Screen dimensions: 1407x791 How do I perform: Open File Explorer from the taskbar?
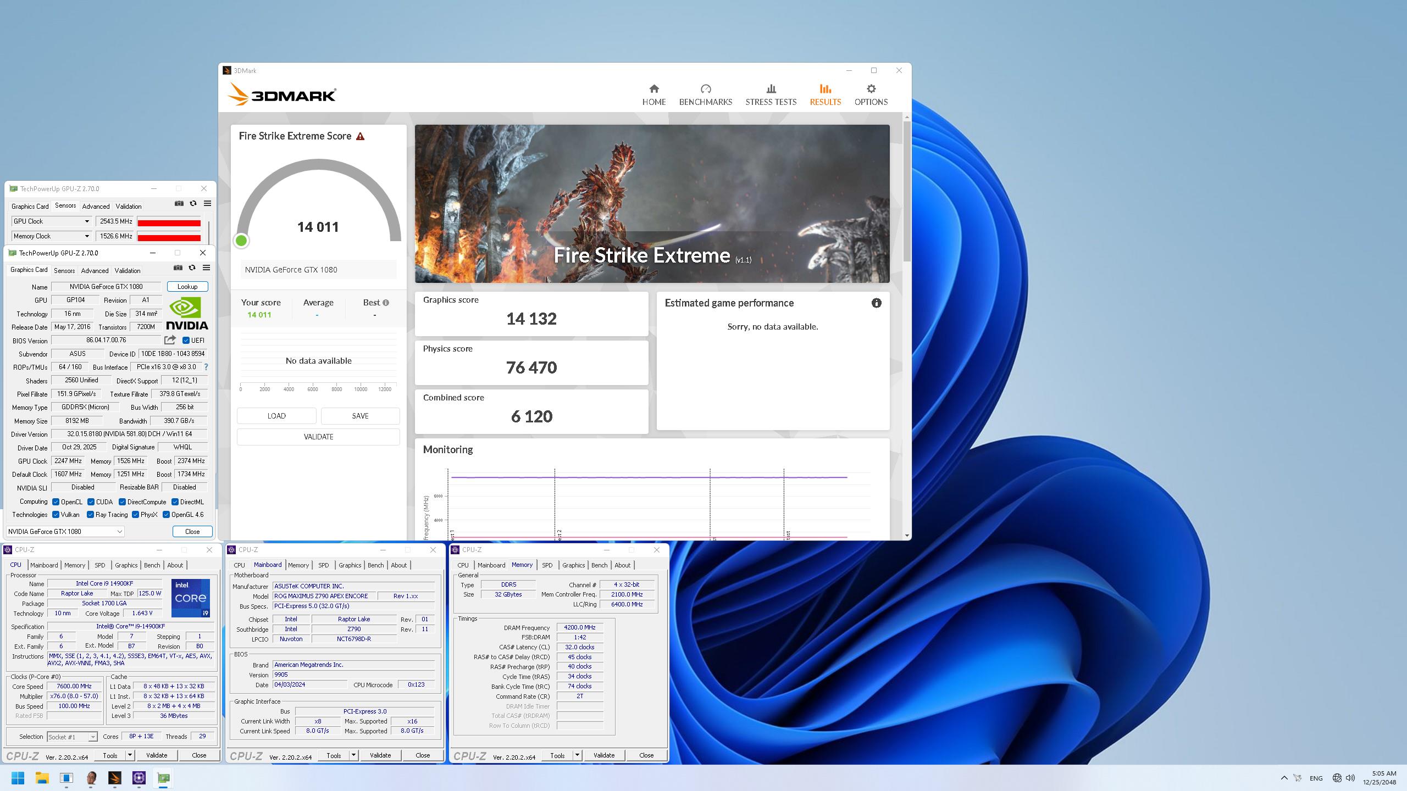(42, 778)
